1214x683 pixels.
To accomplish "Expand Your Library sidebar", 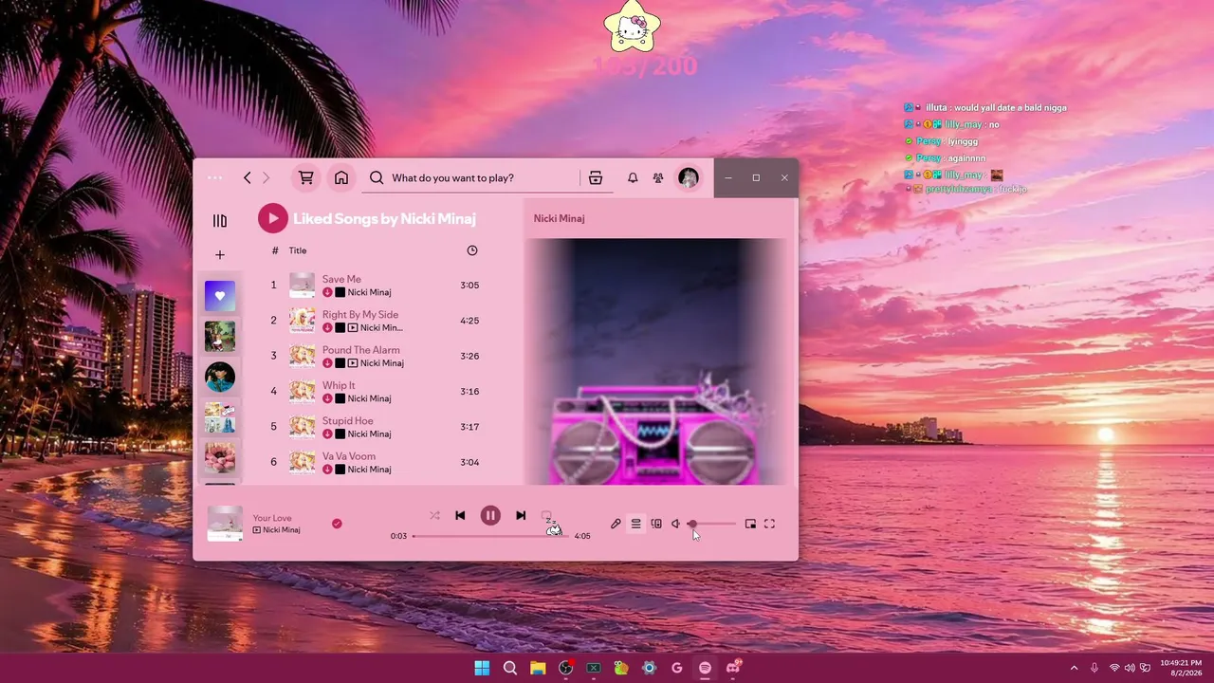I will click(220, 220).
